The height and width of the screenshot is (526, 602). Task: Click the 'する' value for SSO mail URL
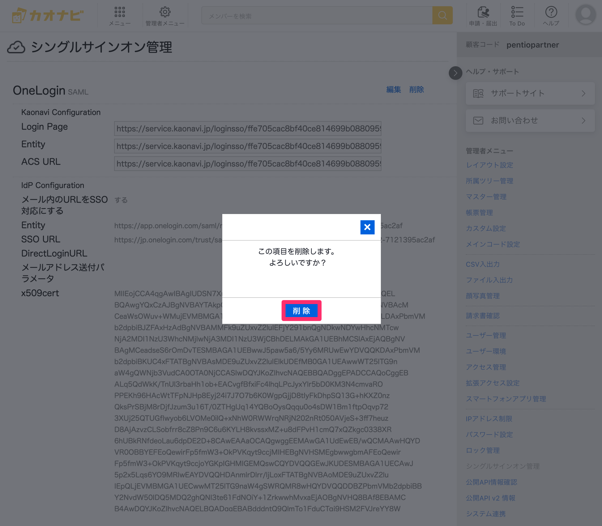click(121, 200)
